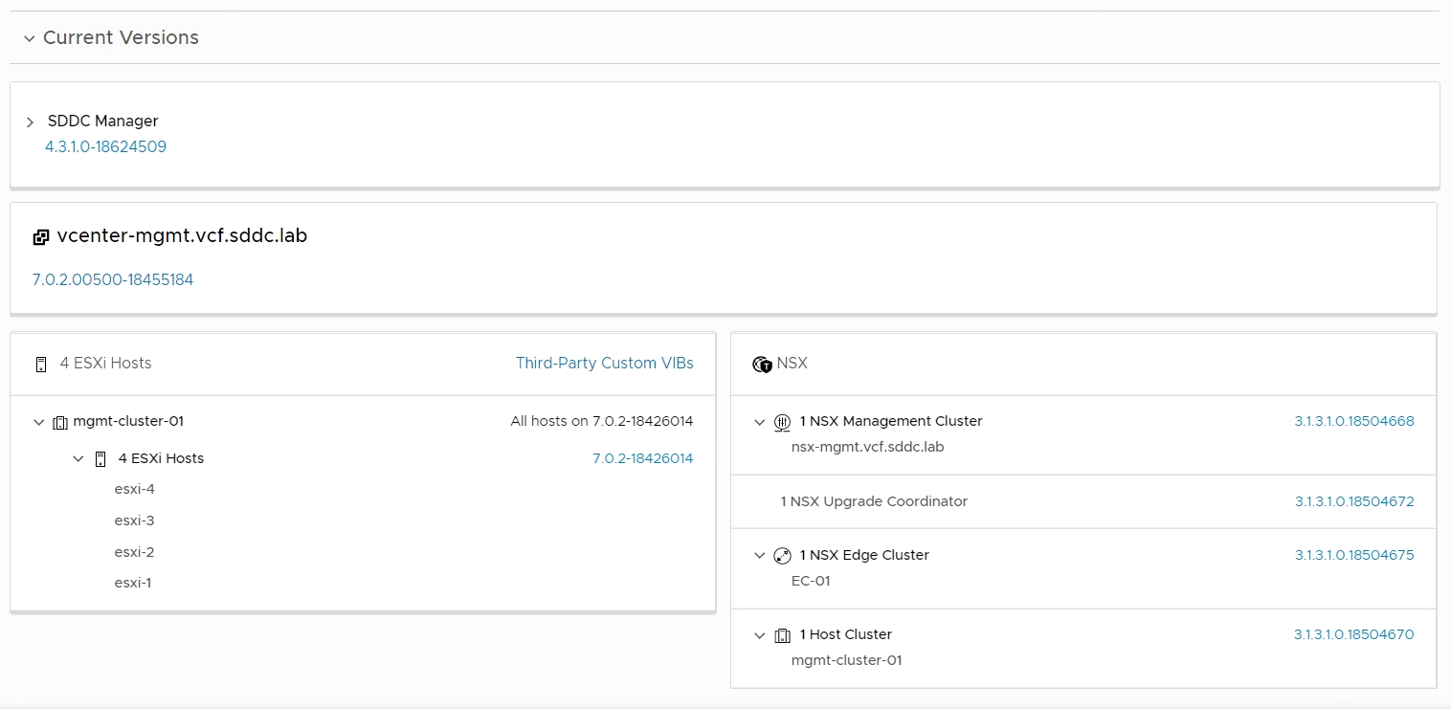Screen dimensions: 1451x709
Task: Collapse the 1 Host Cluster row
Action: point(760,635)
